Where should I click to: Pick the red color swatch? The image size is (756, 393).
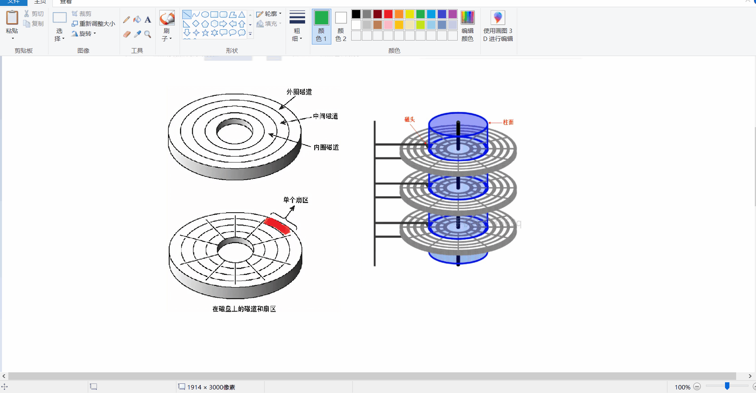(389, 14)
